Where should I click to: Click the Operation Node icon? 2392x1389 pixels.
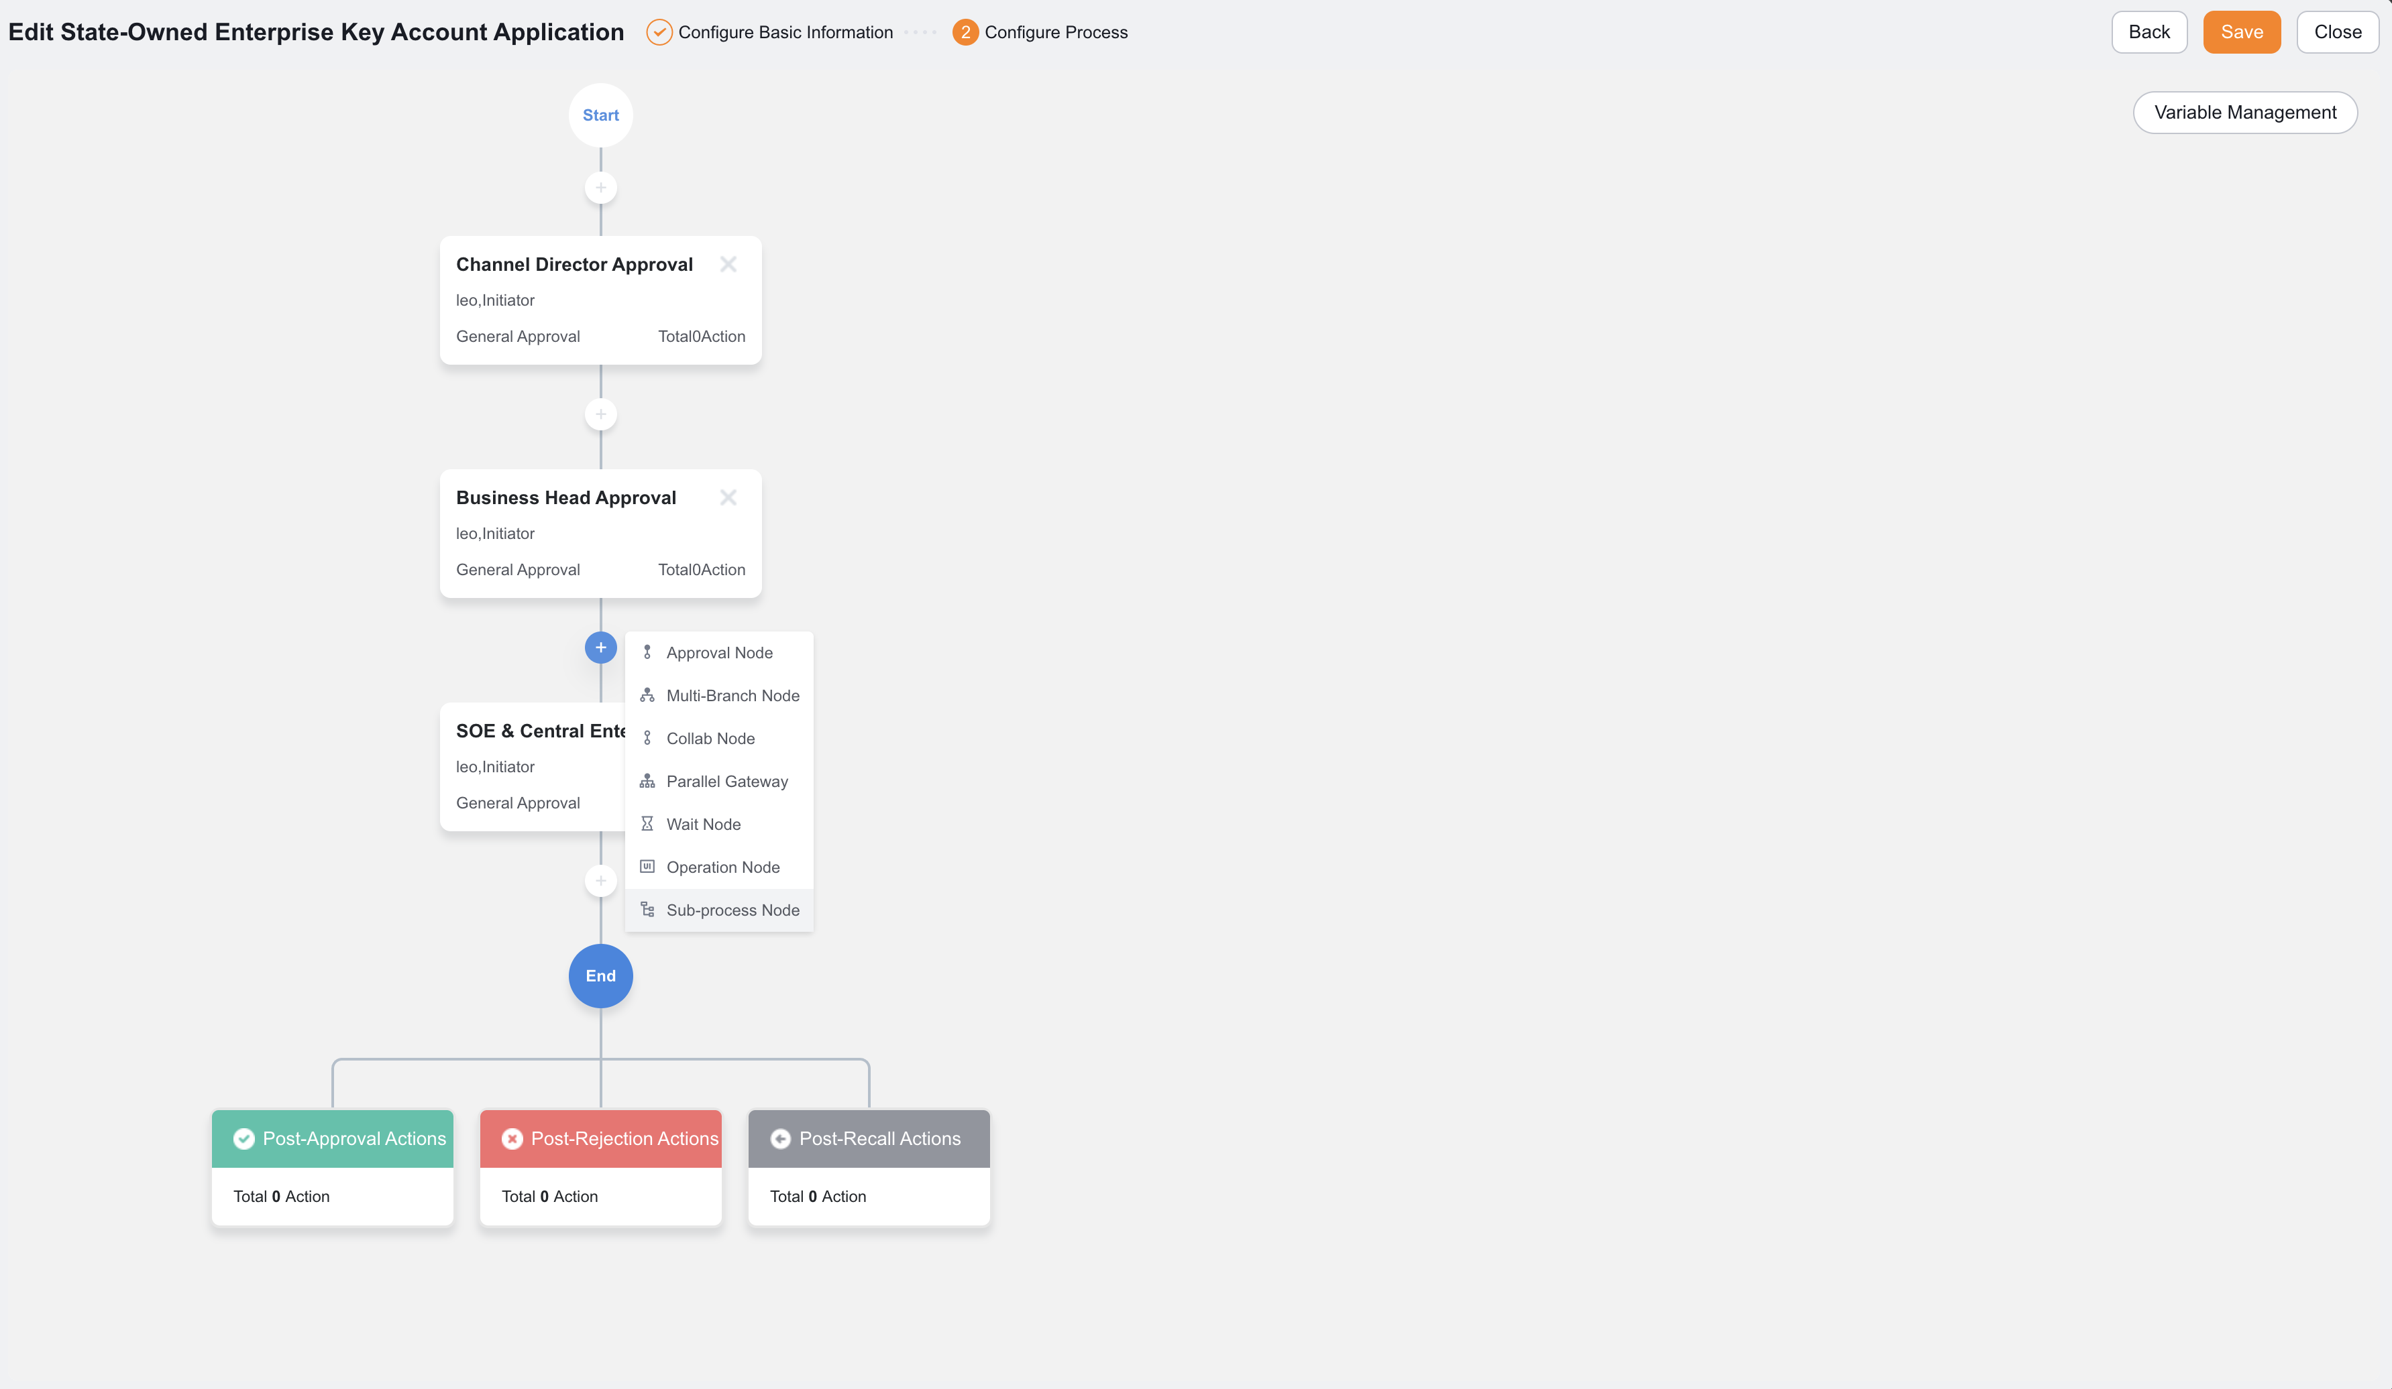coord(647,866)
